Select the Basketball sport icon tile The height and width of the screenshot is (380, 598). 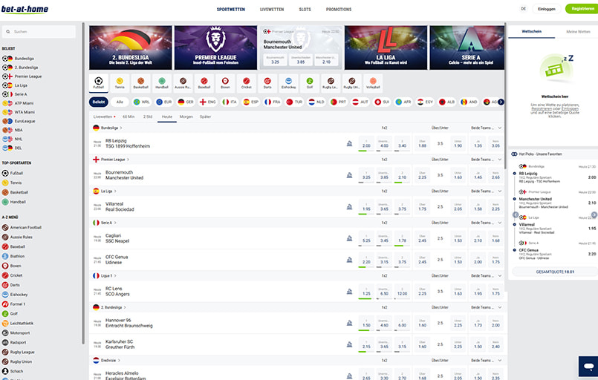(140, 83)
